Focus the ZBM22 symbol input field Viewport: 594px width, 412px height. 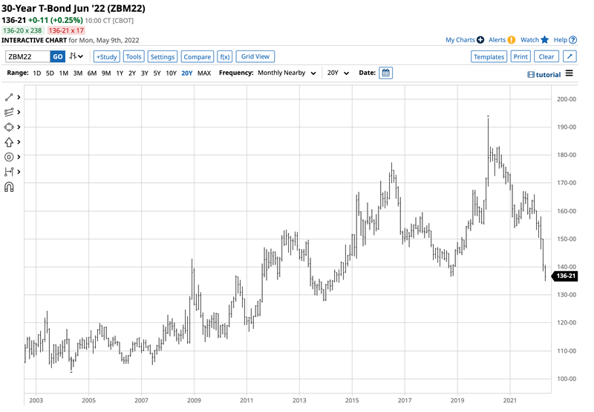27,57
